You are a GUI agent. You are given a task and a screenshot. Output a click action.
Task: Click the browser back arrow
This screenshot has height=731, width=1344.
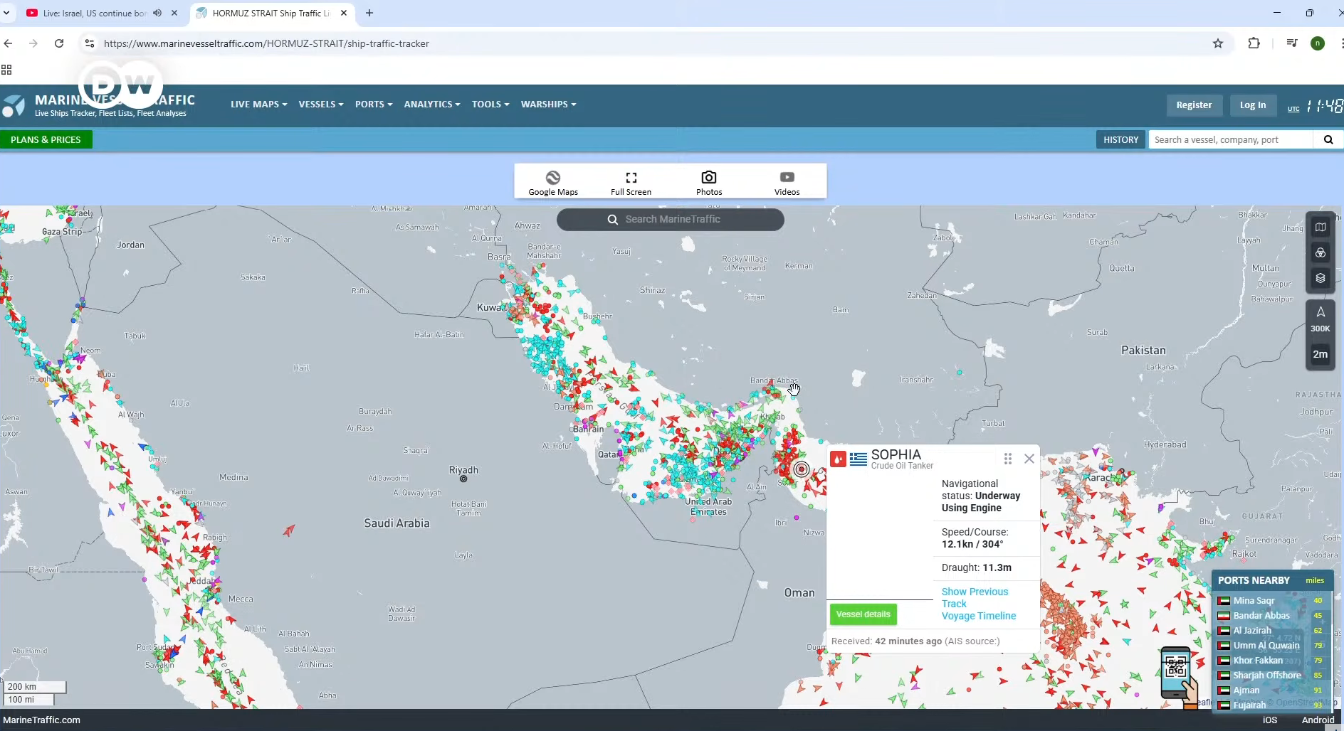(9, 43)
